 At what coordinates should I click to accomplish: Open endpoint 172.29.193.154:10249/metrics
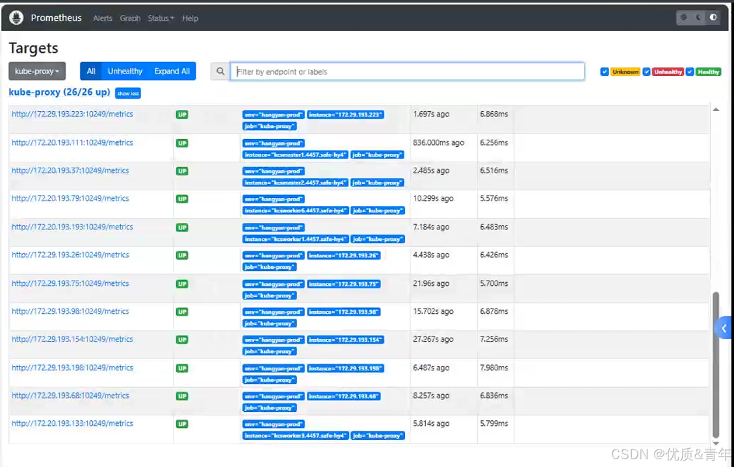click(72, 340)
